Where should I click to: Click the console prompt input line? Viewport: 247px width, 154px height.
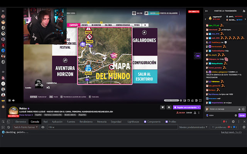[x=123, y=136]
